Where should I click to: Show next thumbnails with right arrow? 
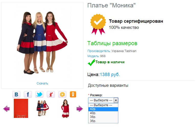coord(80,109)
